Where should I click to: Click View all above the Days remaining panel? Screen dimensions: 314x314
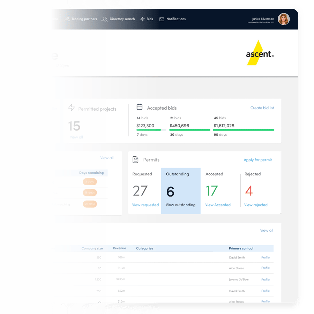click(x=107, y=158)
